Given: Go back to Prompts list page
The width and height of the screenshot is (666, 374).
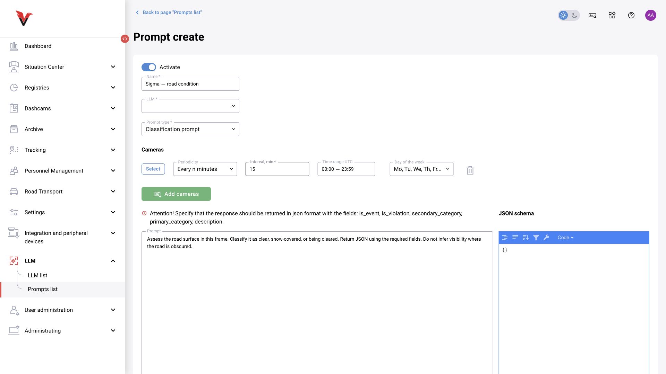Looking at the screenshot, I should click(x=169, y=12).
